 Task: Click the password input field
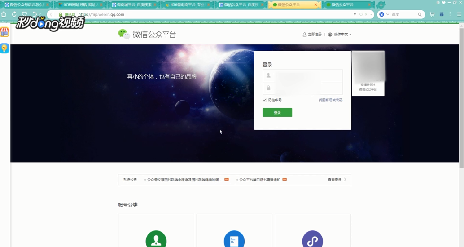click(302, 88)
